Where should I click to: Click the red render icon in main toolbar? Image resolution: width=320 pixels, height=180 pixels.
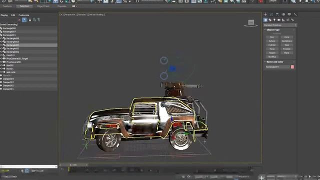click(x=261, y=1)
